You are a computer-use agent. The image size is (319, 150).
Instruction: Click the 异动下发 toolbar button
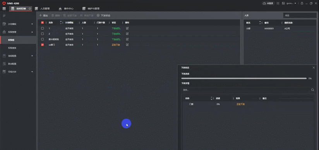coord(87,15)
